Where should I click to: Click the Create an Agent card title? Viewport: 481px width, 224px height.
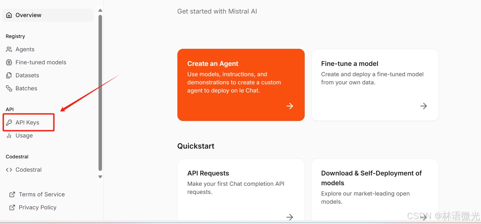(x=213, y=64)
